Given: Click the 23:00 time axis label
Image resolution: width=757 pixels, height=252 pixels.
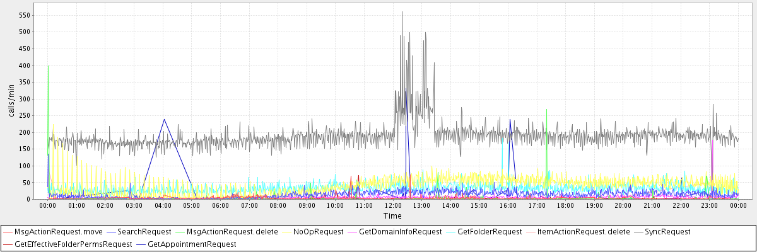Looking at the screenshot, I should click(x=710, y=205).
